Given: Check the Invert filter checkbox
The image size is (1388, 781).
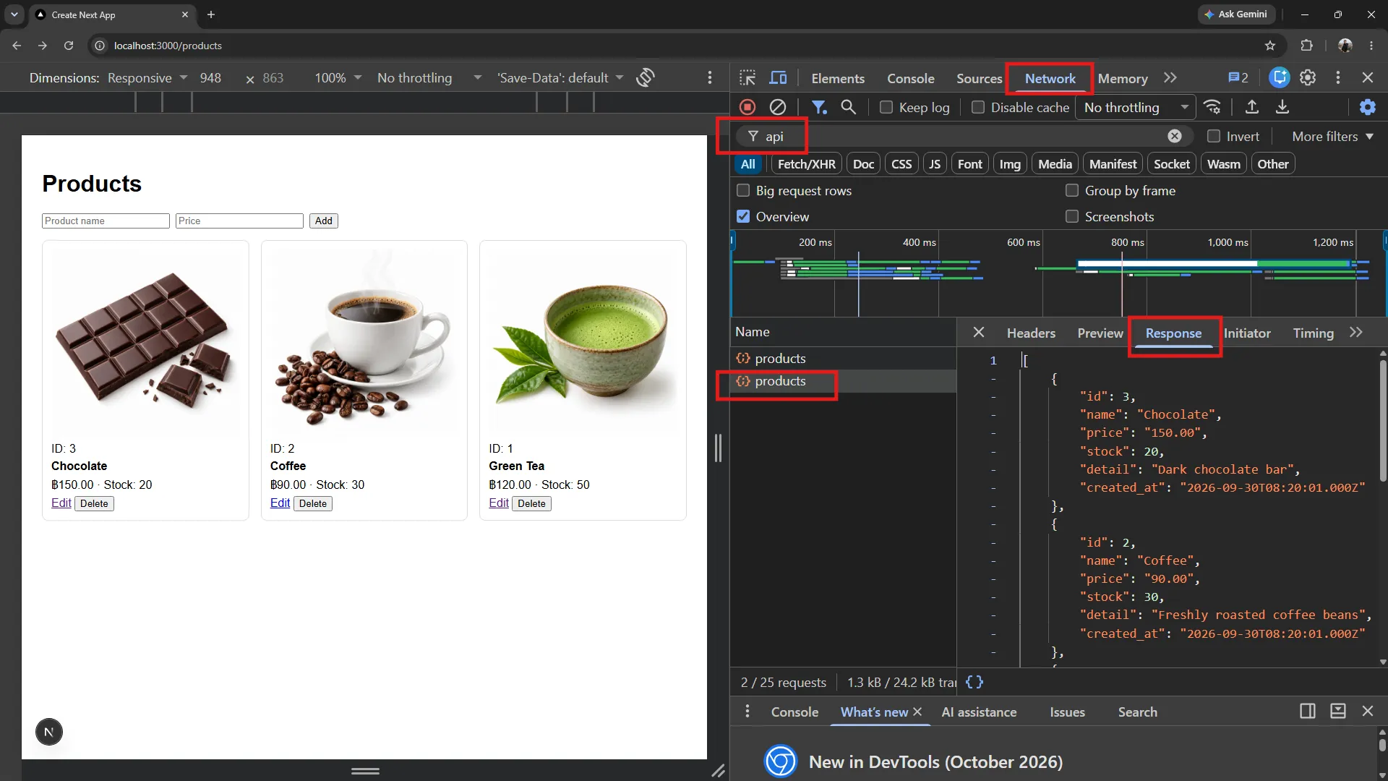Looking at the screenshot, I should (x=1214, y=136).
